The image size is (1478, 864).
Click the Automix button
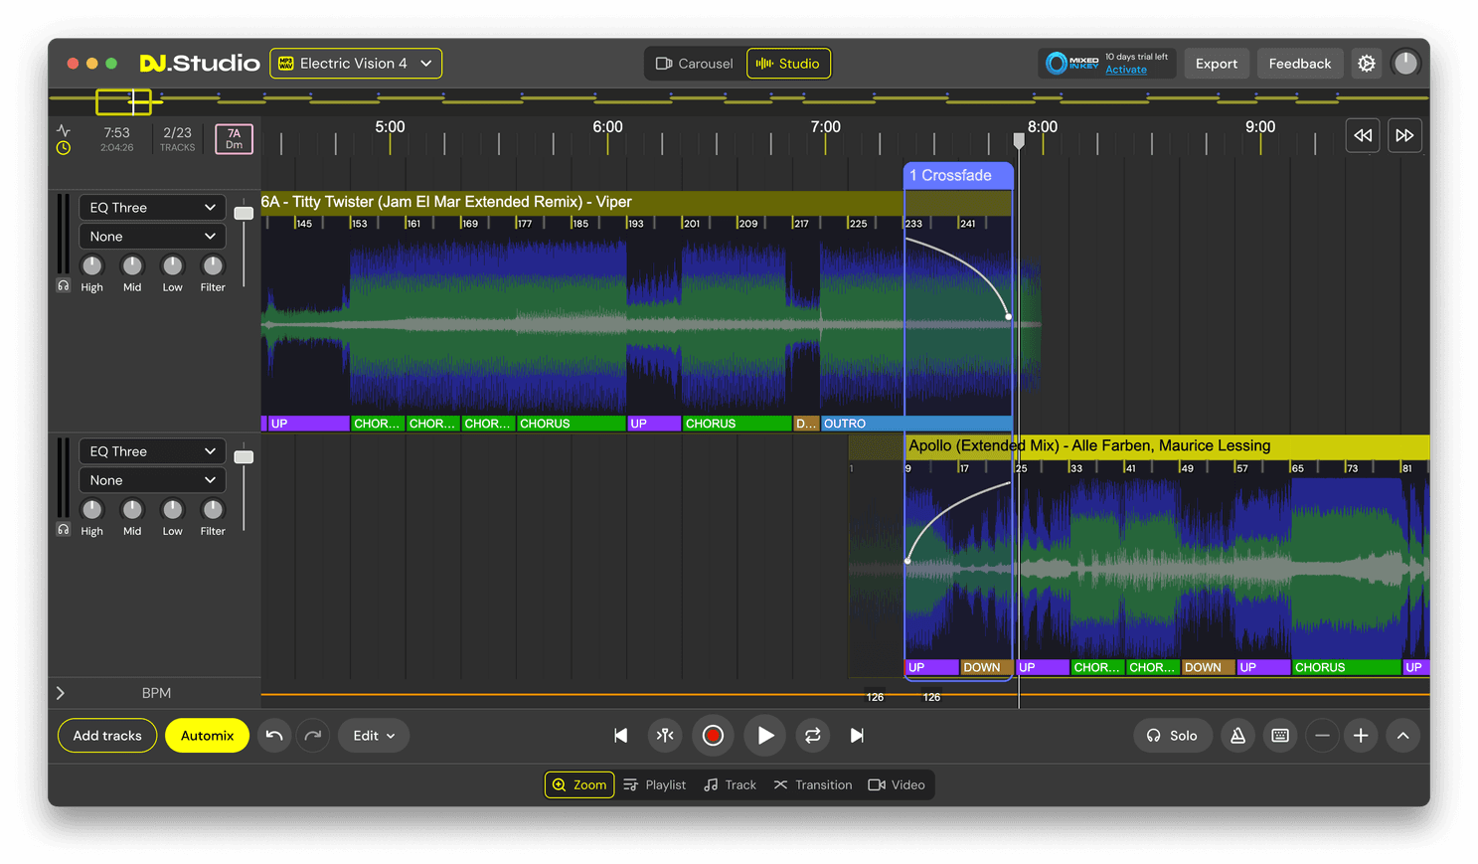207,736
